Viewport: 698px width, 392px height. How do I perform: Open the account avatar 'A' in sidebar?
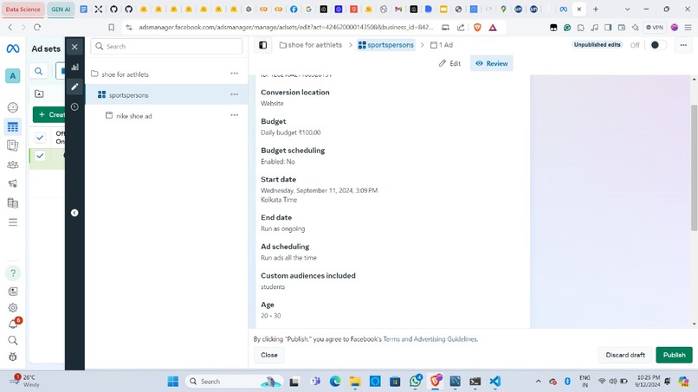click(x=13, y=76)
